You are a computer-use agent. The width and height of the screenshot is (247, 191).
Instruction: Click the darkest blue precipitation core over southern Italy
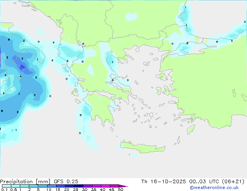point(22,67)
